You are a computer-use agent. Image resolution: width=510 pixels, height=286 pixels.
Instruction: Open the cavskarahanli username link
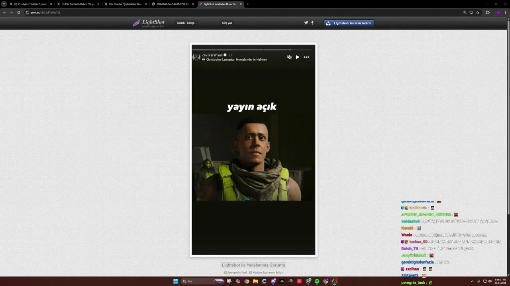pyautogui.click(x=212, y=55)
